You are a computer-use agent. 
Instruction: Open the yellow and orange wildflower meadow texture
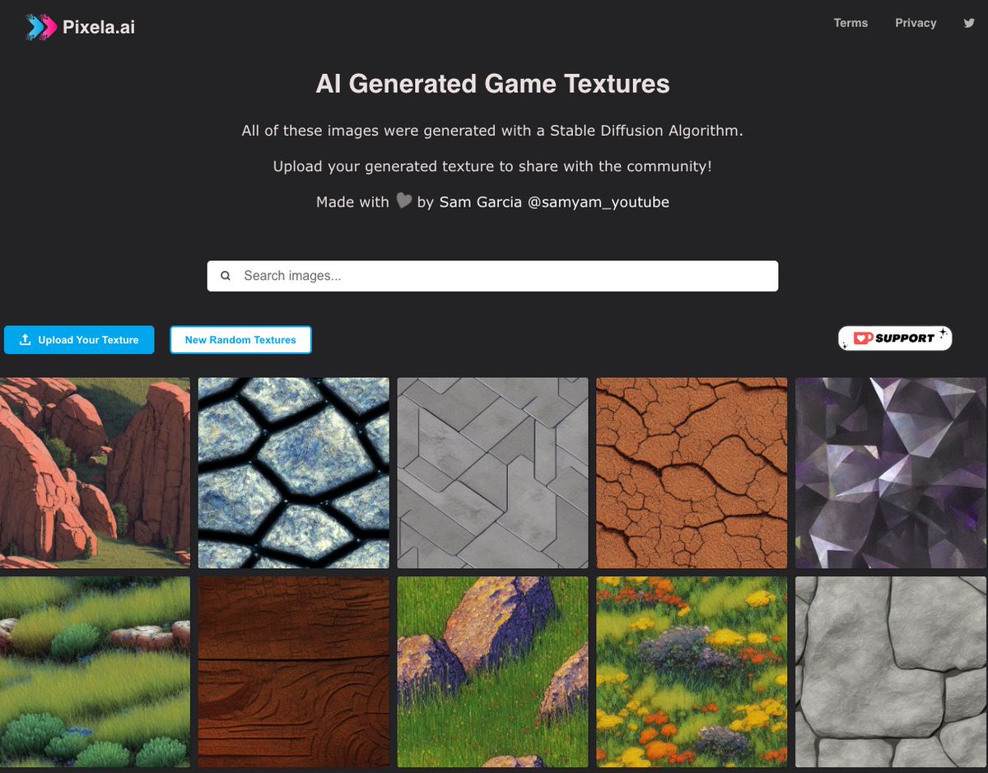click(692, 672)
